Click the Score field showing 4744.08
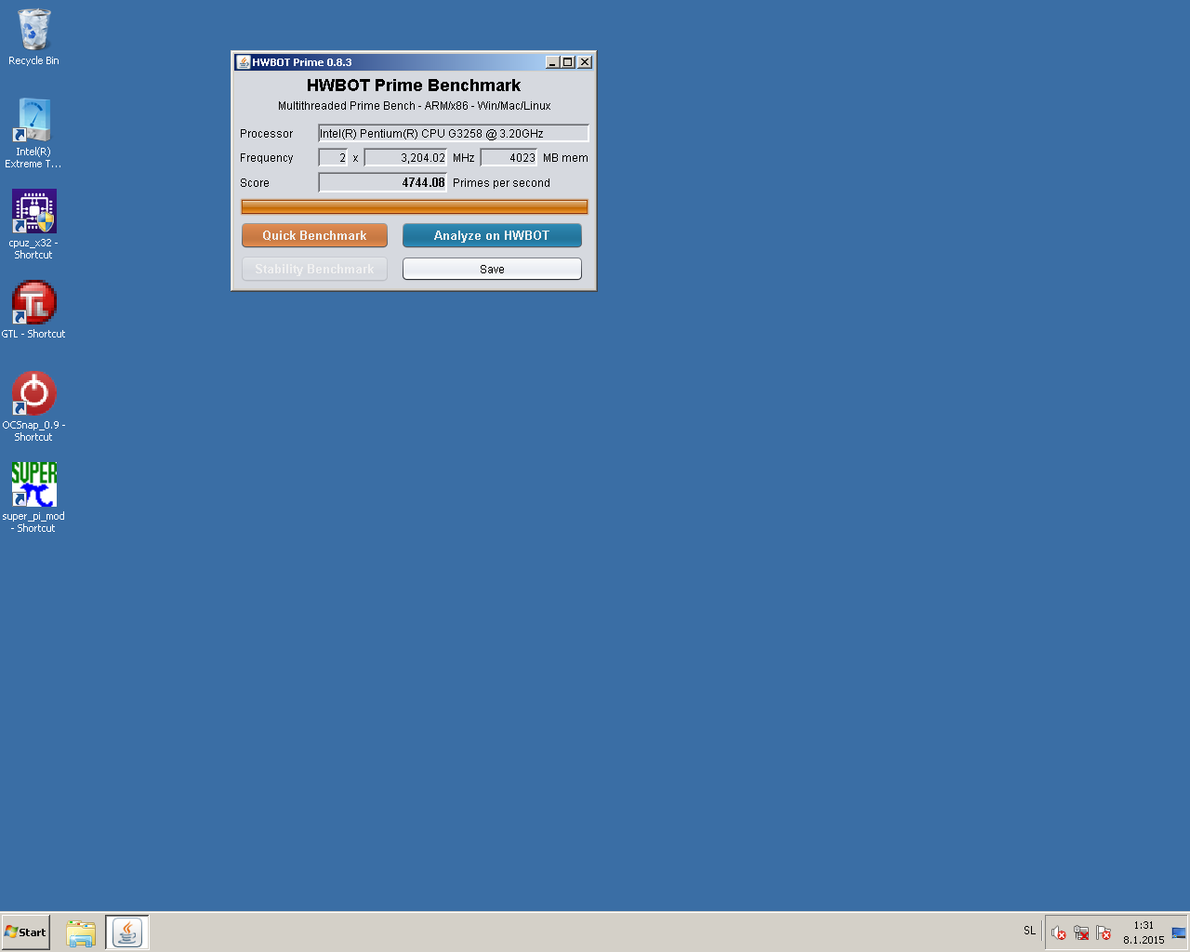1190x952 pixels. coord(383,182)
